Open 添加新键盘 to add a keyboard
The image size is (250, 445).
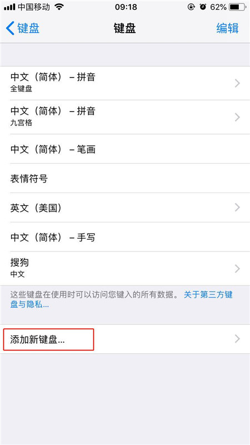pos(125,339)
